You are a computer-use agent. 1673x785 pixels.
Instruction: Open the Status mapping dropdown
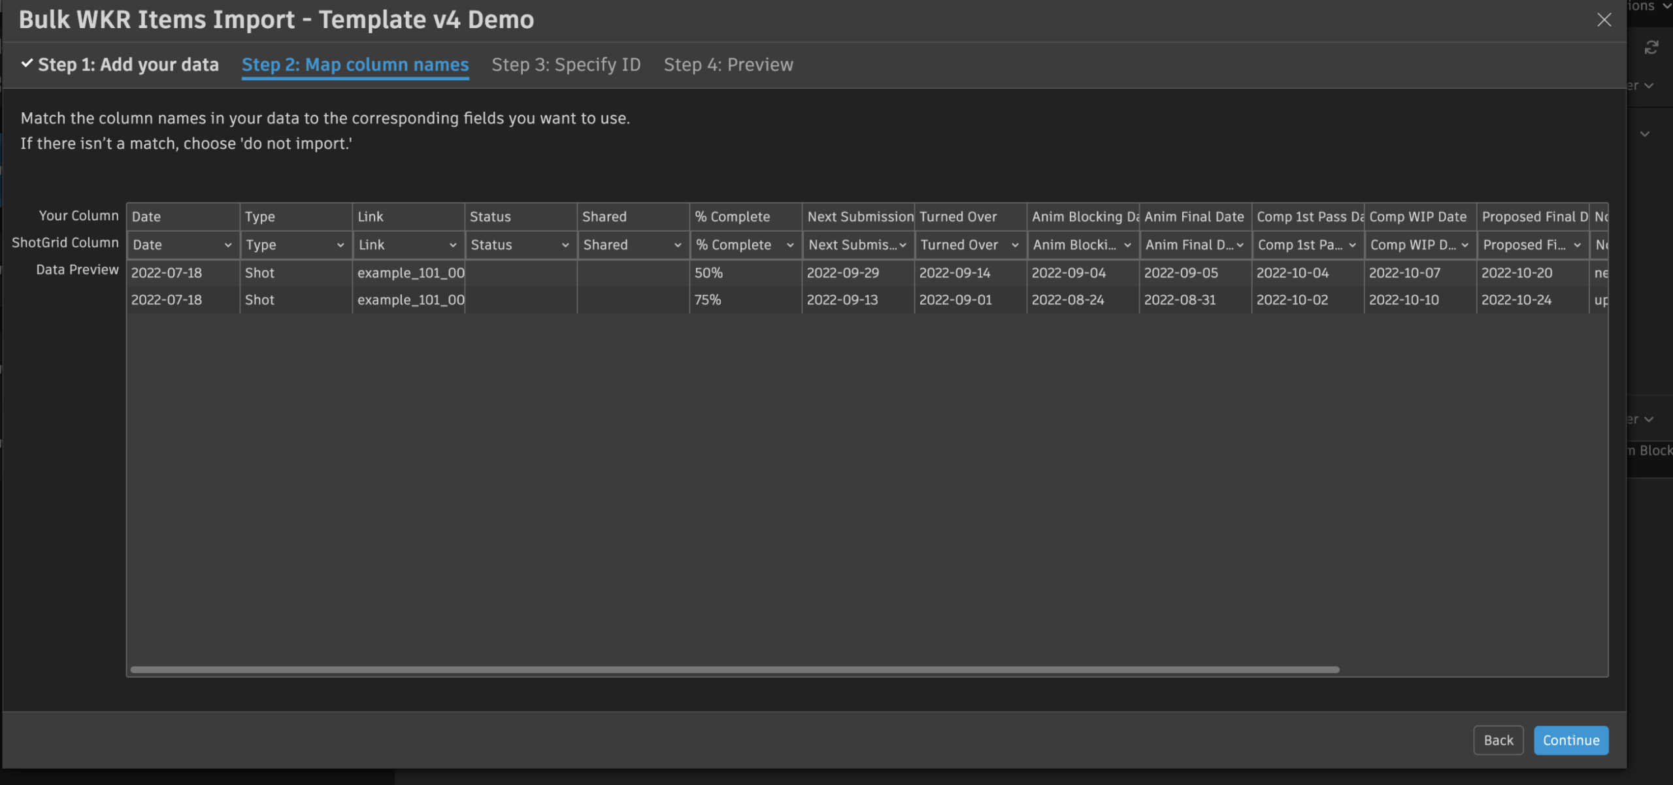click(520, 245)
